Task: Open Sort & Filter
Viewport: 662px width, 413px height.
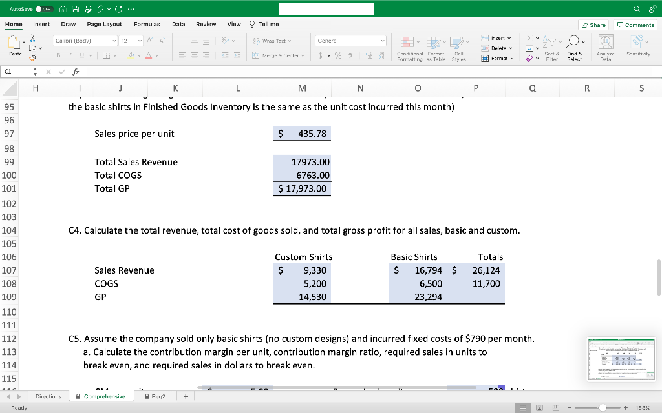Action: 551,49
